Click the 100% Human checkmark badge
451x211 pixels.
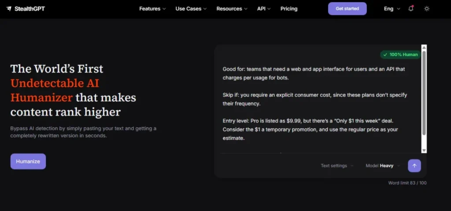point(400,54)
